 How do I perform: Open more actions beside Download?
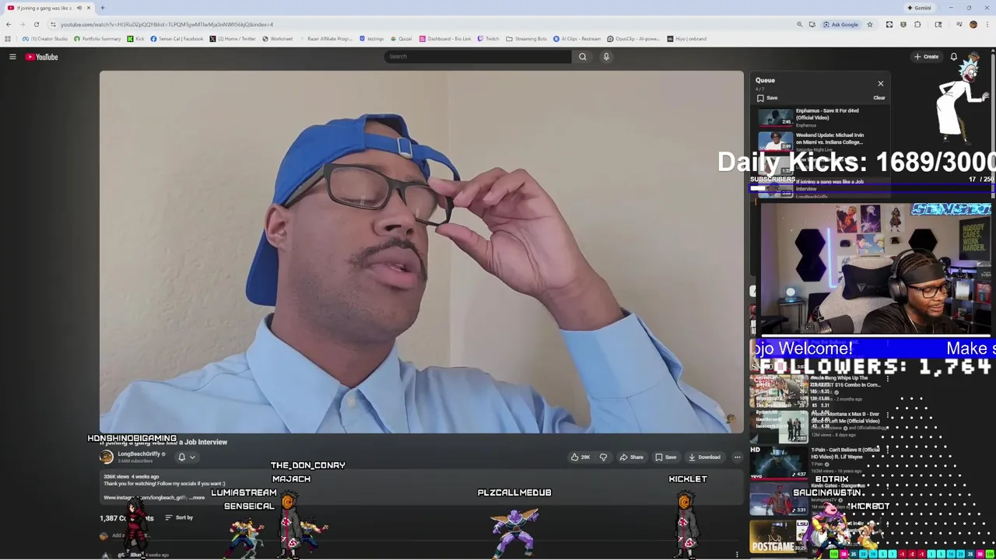(x=738, y=457)
